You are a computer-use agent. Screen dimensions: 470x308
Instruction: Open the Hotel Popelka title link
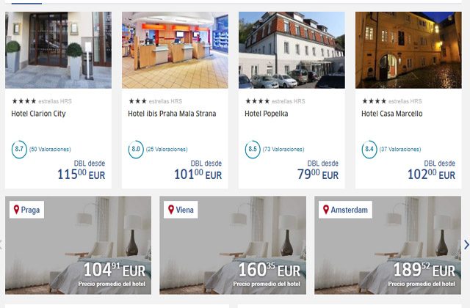click(x=267, y=114)
